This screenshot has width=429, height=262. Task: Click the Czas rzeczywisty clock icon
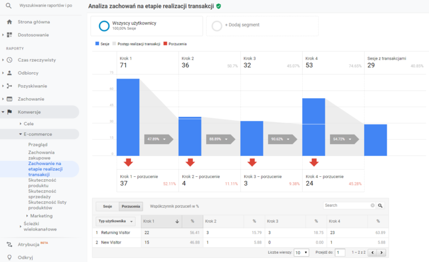10,60
